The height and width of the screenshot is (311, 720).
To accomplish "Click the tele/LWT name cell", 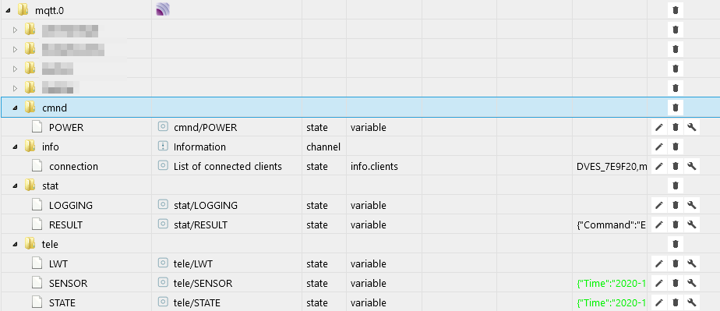I will [x=193, y=263].
